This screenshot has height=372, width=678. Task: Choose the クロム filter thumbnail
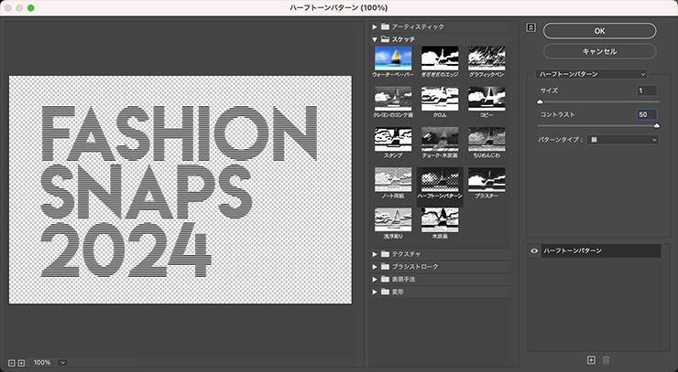(439, 101)
